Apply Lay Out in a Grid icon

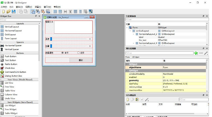(x=75, y=11)
